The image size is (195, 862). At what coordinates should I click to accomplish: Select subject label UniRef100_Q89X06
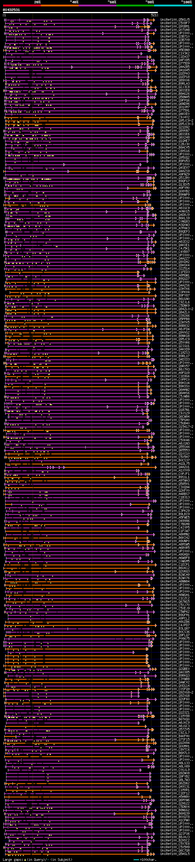tap(175, 81)
